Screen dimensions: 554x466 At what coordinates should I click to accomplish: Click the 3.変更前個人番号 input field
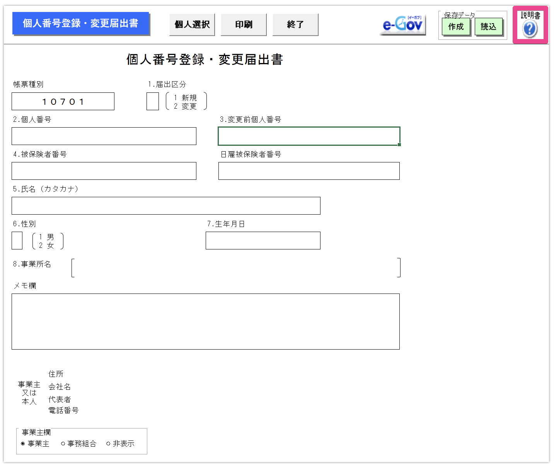coord(309,136)
